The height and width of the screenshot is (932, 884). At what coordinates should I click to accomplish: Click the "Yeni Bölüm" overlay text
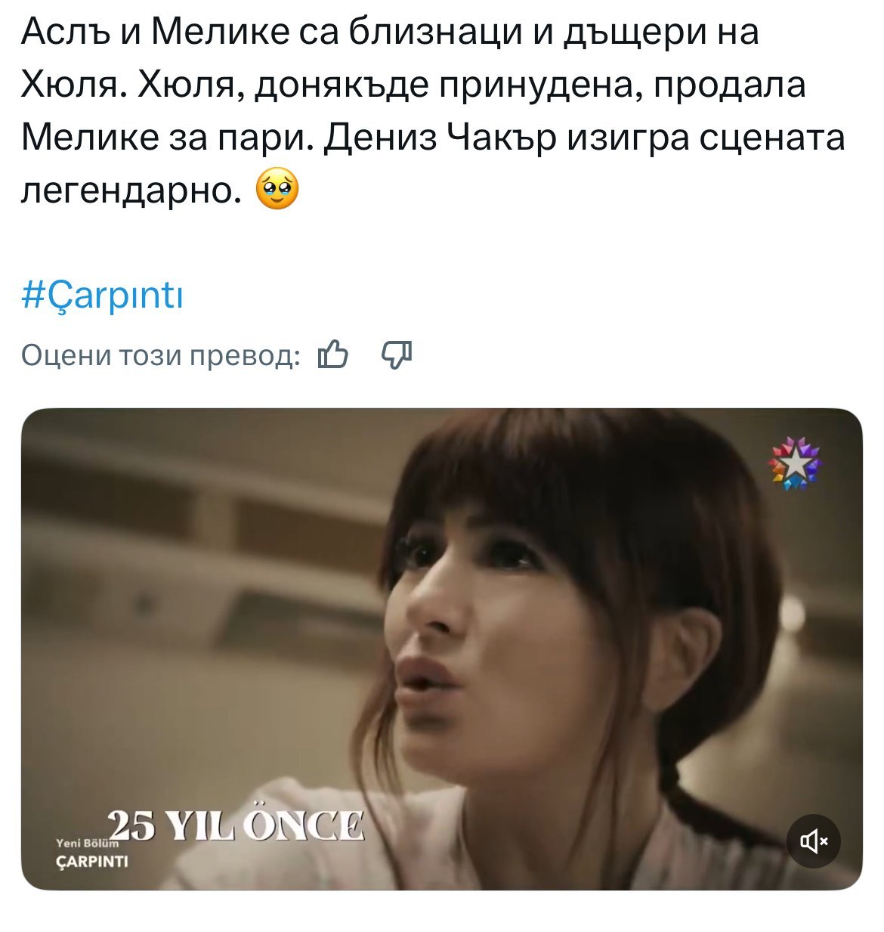(x=85, y=843)
